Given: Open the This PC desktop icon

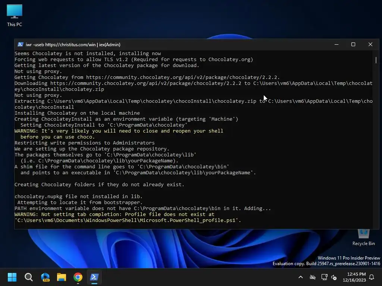Looking at the screenshot, I should [x=15, y=15].
